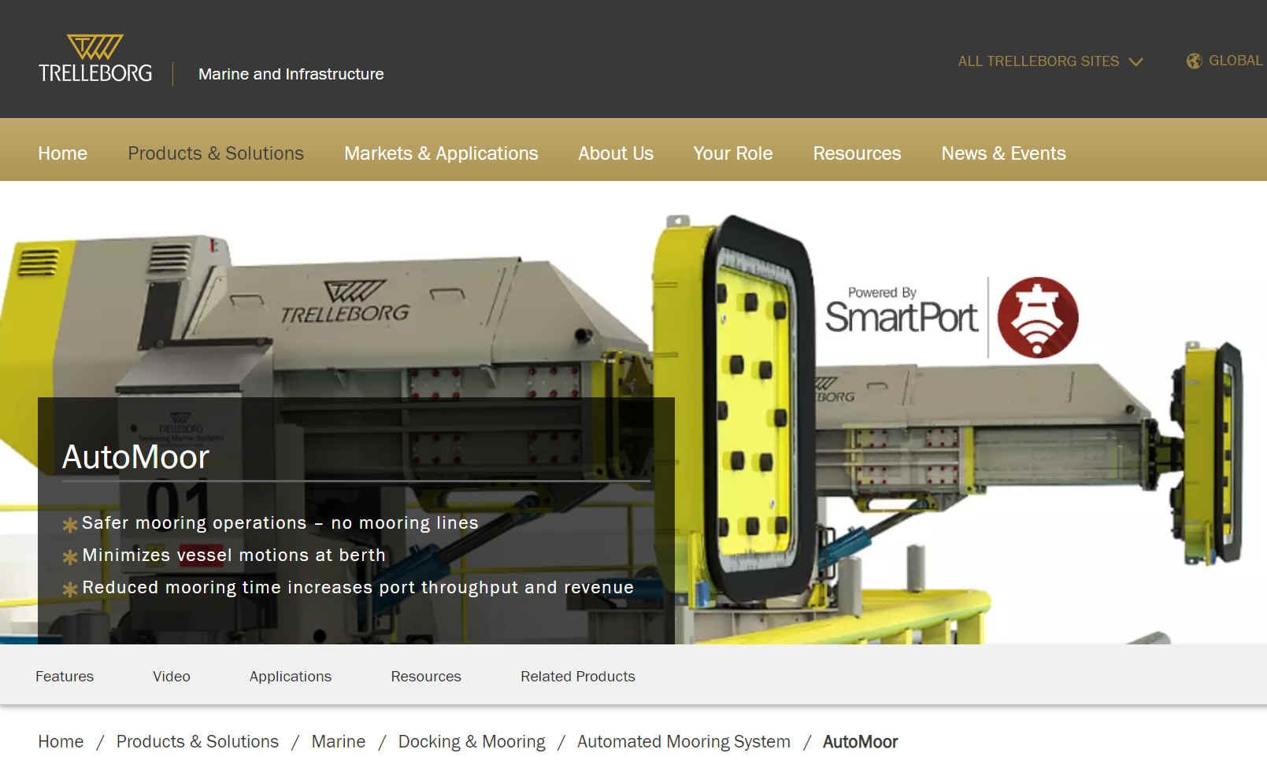Open Products & Solutions nav menu
This screenshot has width=1267, height=764.
(216, 153)
